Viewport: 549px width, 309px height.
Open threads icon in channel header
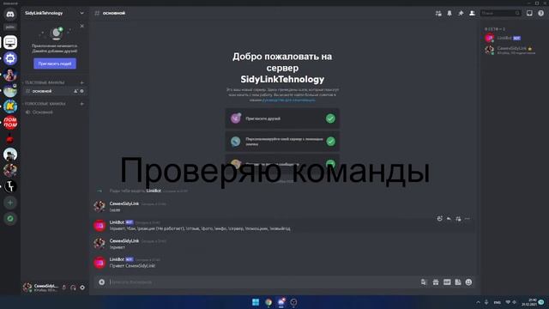pyautogui.click(x=438, y=14)
